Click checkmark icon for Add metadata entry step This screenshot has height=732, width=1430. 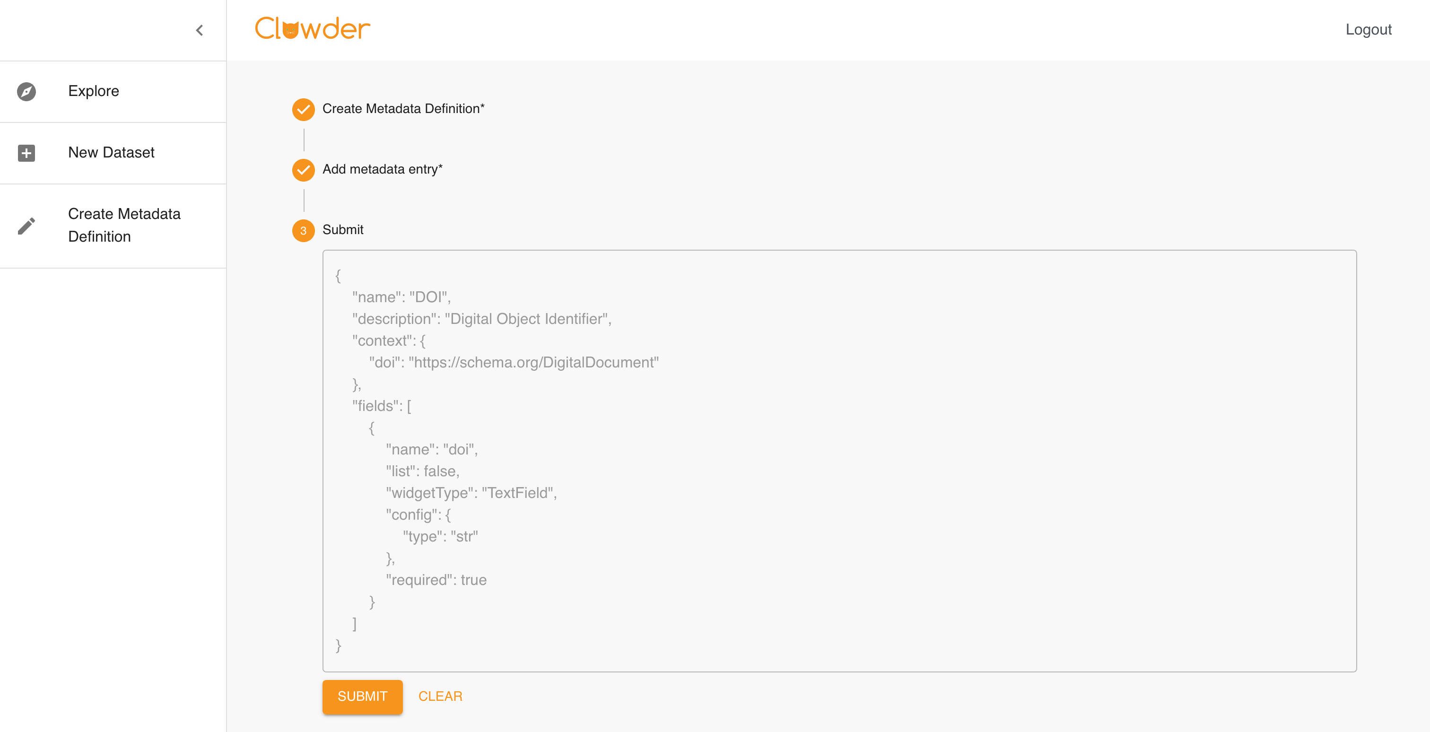tap(303, 170)
